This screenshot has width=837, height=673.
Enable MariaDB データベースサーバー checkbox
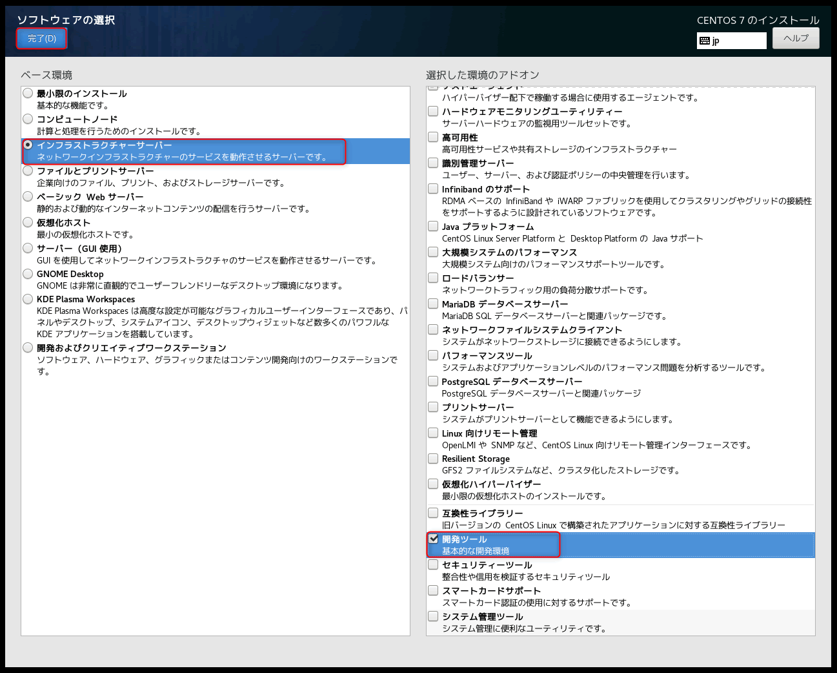(x=434, y=304)
